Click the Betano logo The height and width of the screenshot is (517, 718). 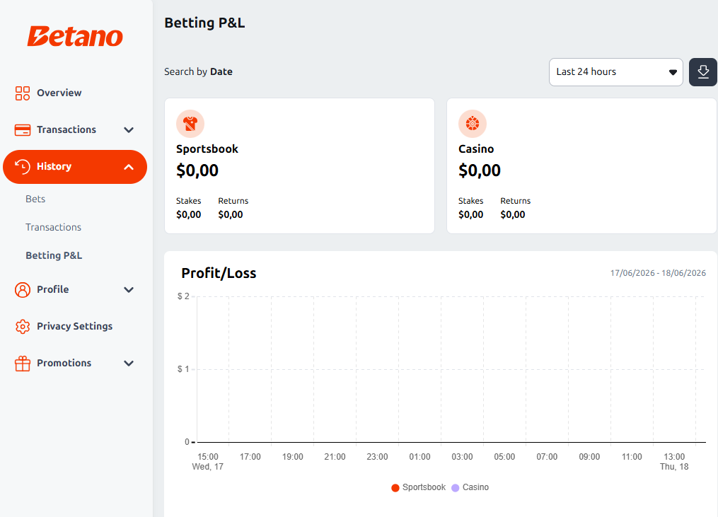(75, 36)
